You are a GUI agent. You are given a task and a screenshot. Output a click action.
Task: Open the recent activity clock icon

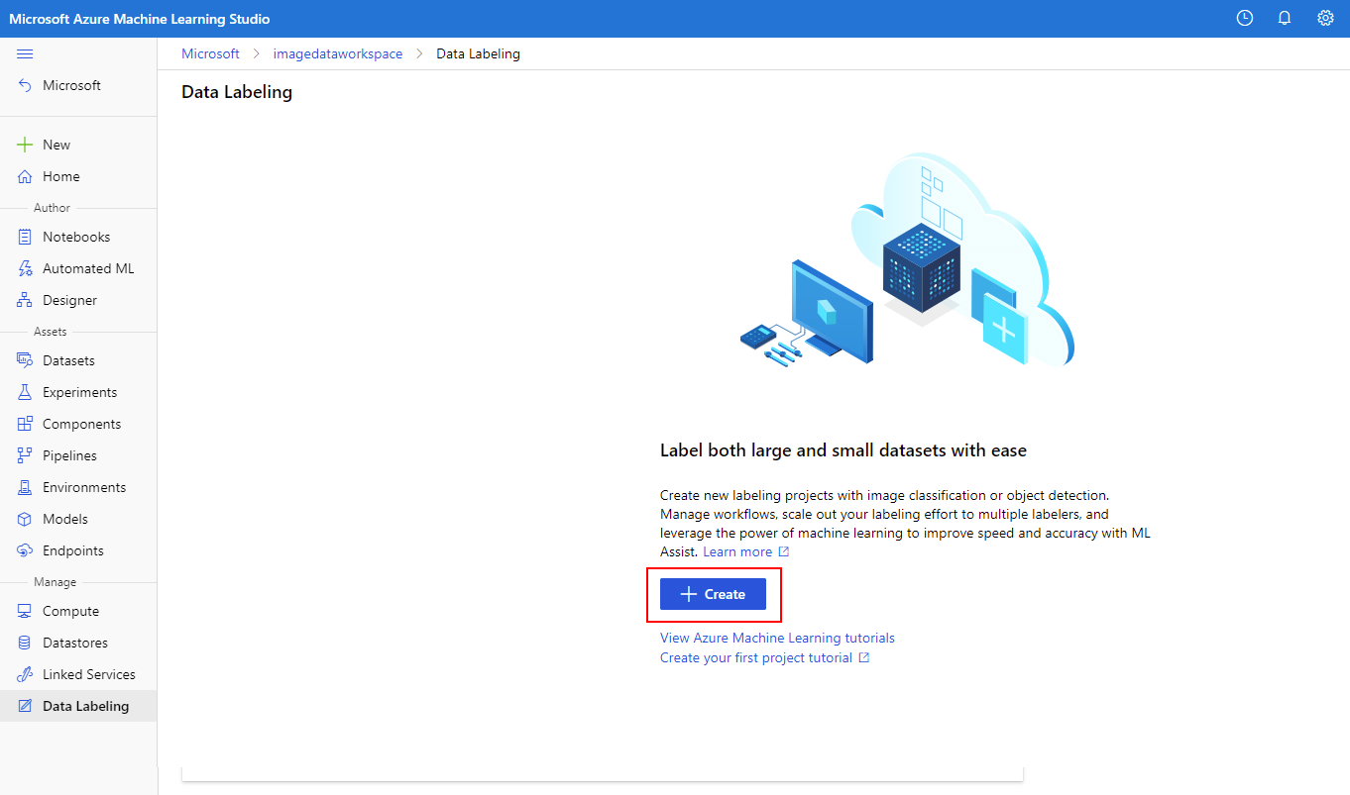[1245, 19]
